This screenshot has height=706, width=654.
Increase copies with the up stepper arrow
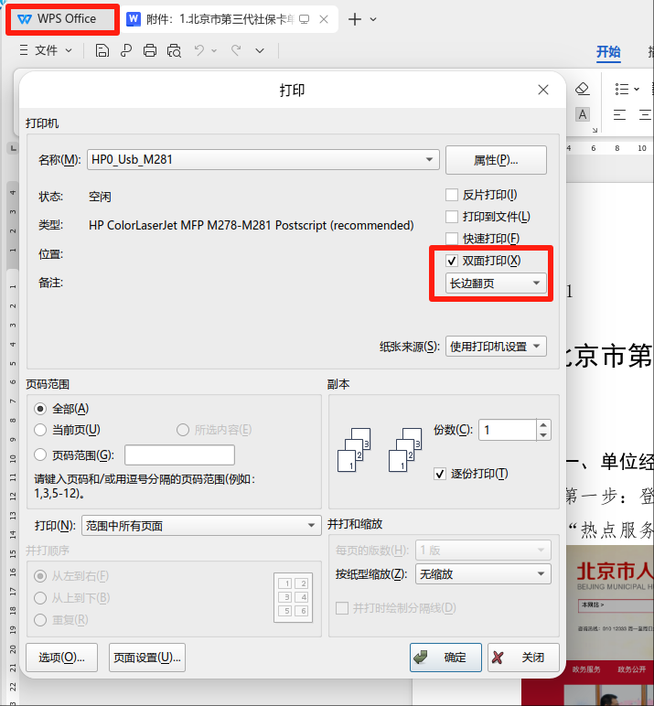point(543,424)
